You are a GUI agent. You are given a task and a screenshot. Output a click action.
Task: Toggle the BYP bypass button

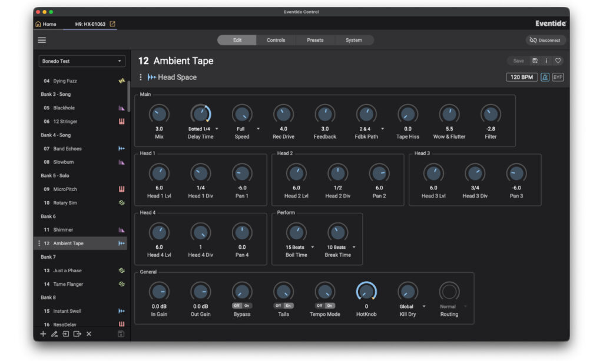tap(558, 77)
